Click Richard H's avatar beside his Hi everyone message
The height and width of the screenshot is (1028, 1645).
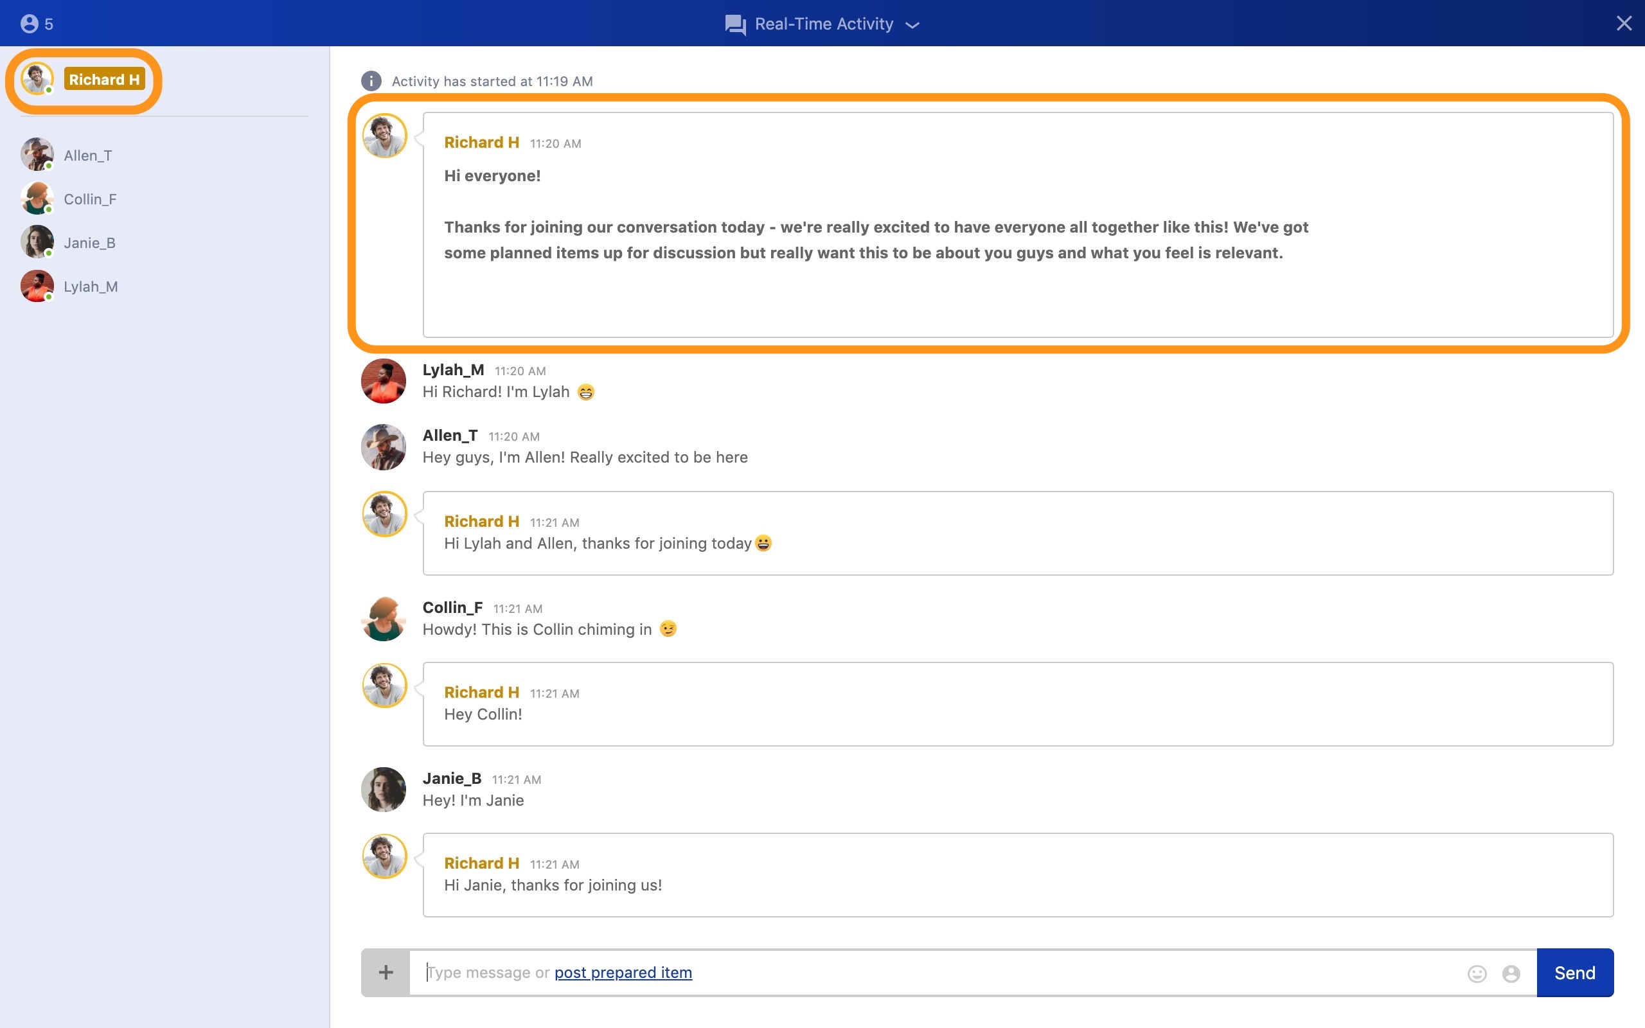[x=385, y=135]
